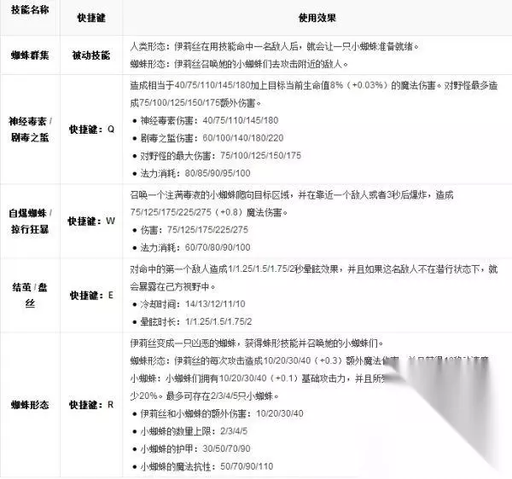Viewport: 512px width, 479px height.
Task: Click the 快捷键：E cell
Action: coord(91,296)
